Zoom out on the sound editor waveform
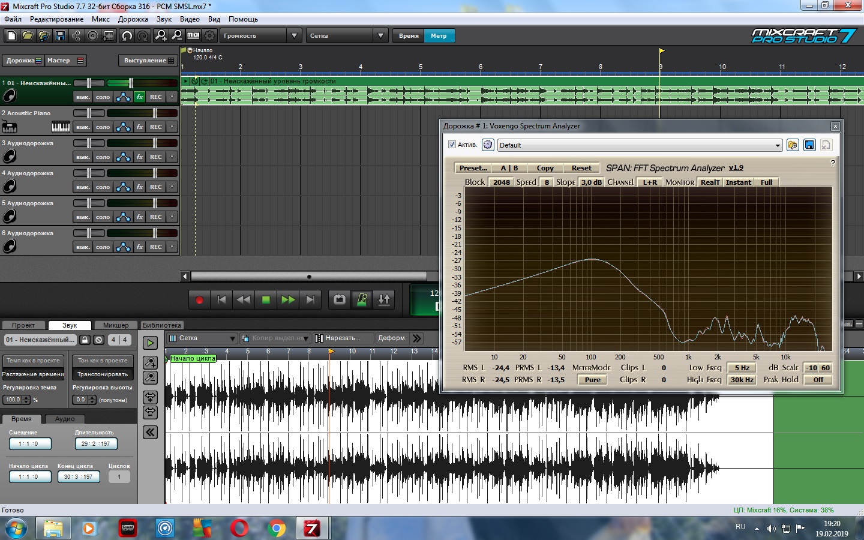 coord(150,377)
